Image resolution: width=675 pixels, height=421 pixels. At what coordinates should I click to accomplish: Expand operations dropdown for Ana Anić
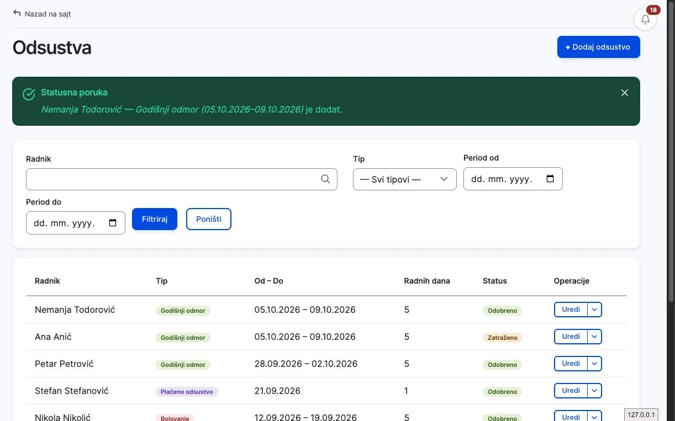[594, 337]
